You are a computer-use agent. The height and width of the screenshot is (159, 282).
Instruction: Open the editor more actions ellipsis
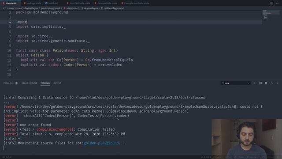point(277,3)
